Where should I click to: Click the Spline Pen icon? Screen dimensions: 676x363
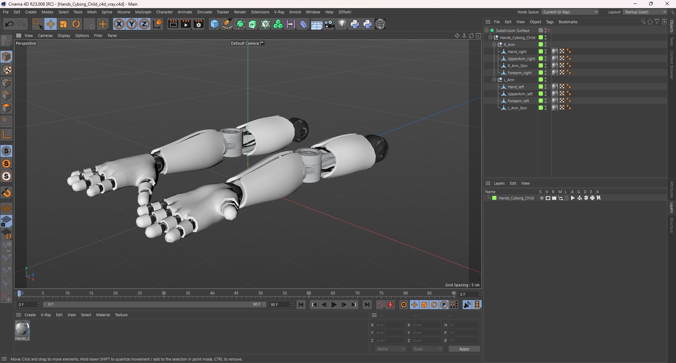coord(227,24)
